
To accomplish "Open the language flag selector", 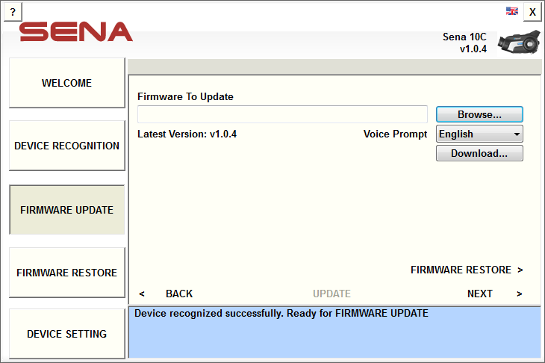I will point(511,11).
